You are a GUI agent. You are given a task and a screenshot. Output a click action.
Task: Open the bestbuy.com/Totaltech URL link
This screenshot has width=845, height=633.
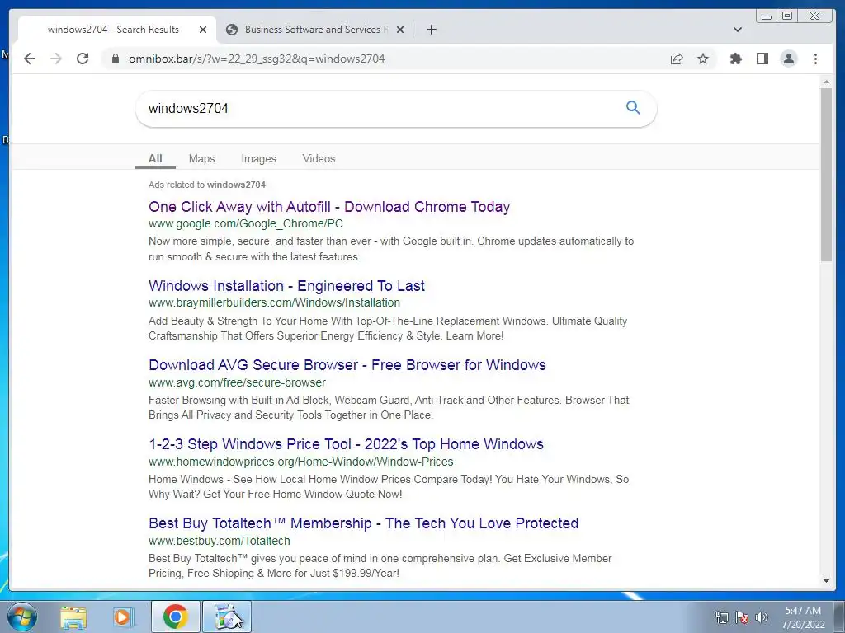220,541
